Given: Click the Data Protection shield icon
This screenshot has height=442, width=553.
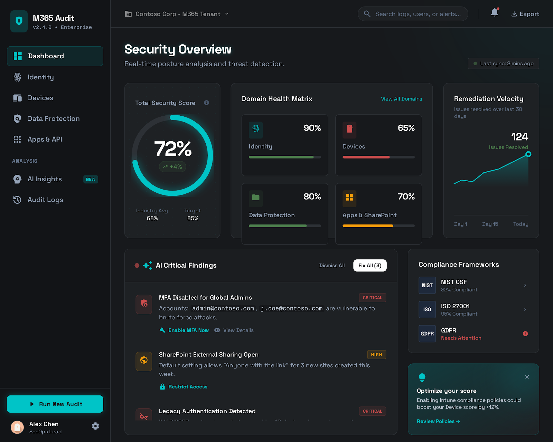Looking at the screenshot, I should click(17, 118).
